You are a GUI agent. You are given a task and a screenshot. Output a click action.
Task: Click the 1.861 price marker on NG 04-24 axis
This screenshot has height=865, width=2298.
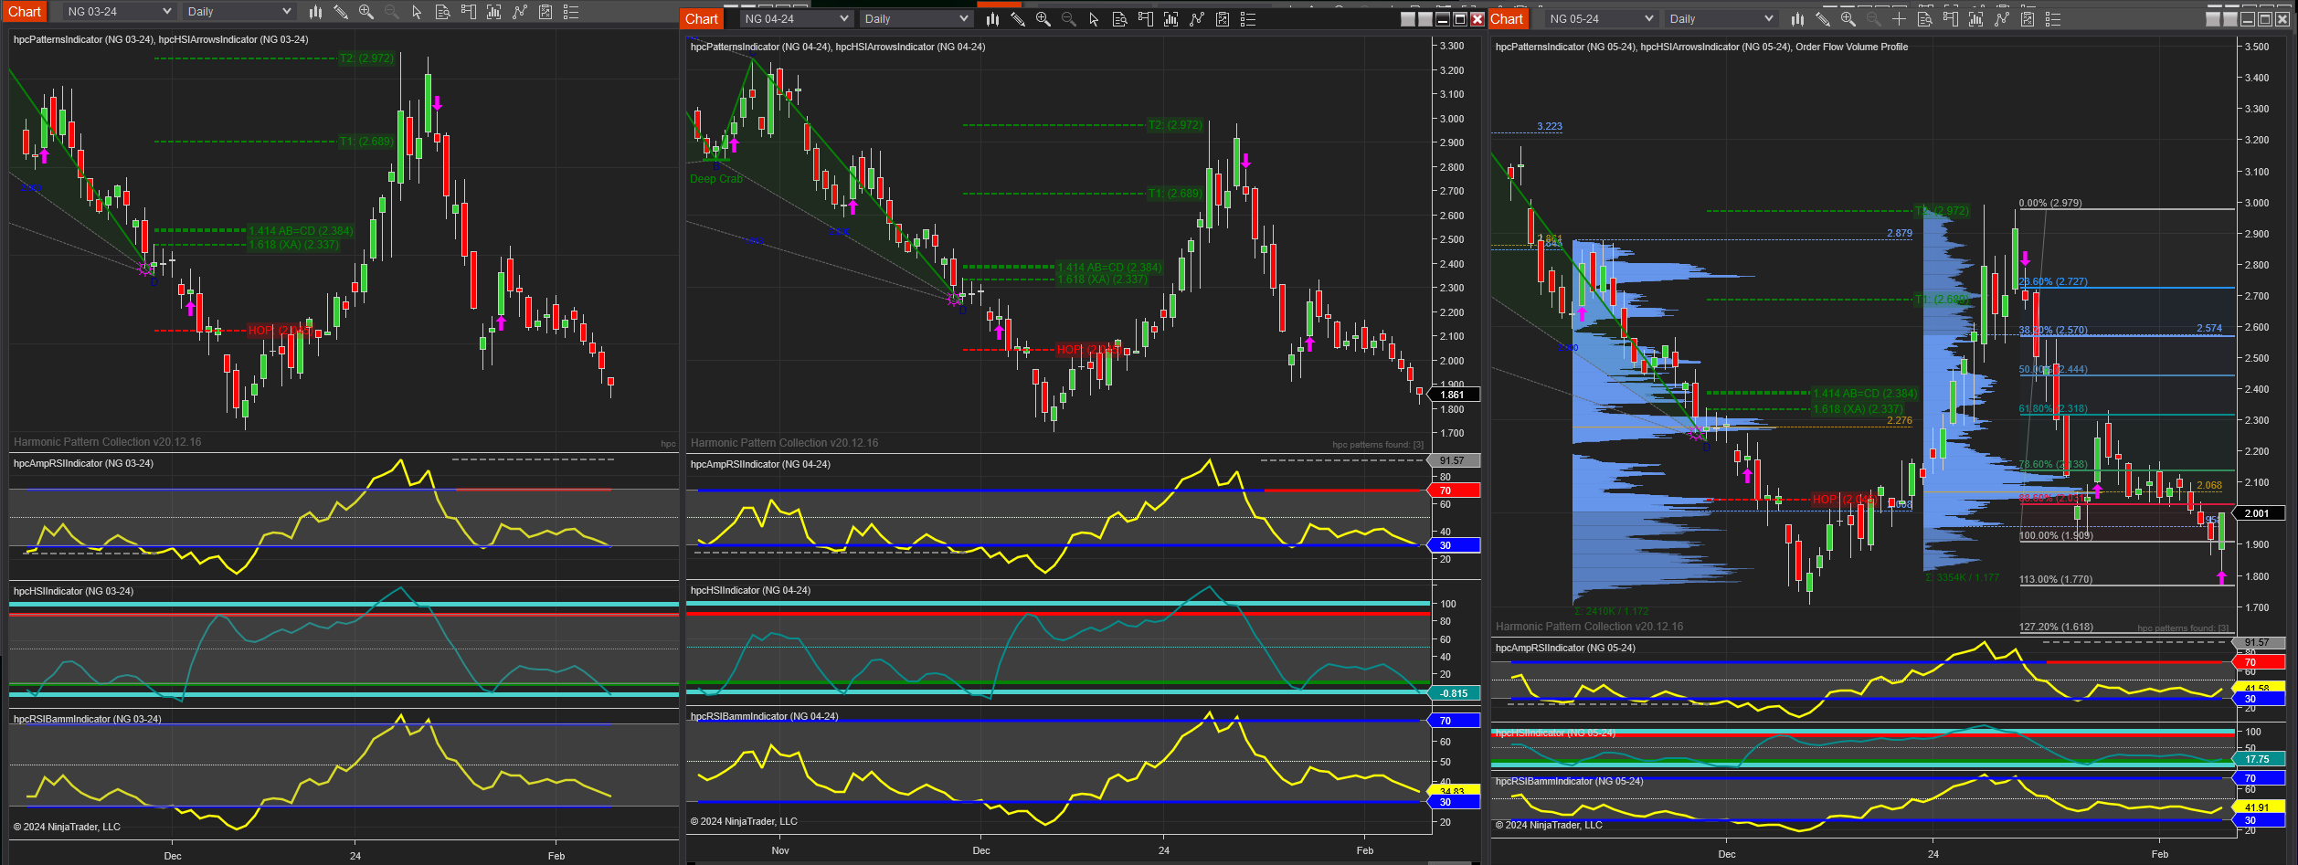[x=1453, y=395]
